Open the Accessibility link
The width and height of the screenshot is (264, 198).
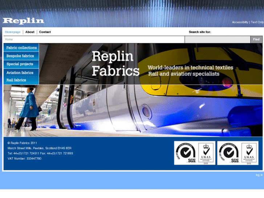240,22
